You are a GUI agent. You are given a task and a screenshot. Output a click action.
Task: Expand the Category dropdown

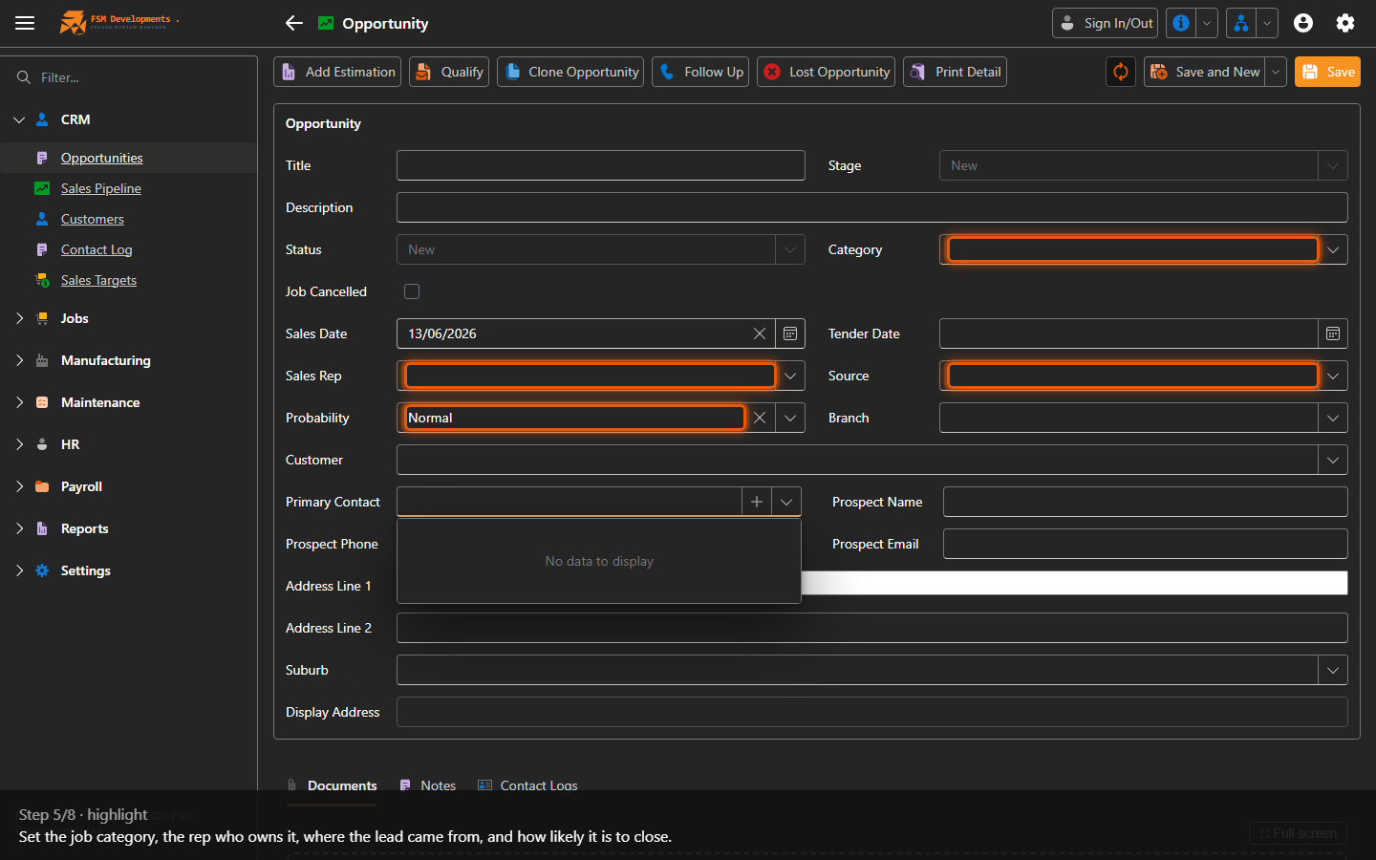click(1333, 249)
